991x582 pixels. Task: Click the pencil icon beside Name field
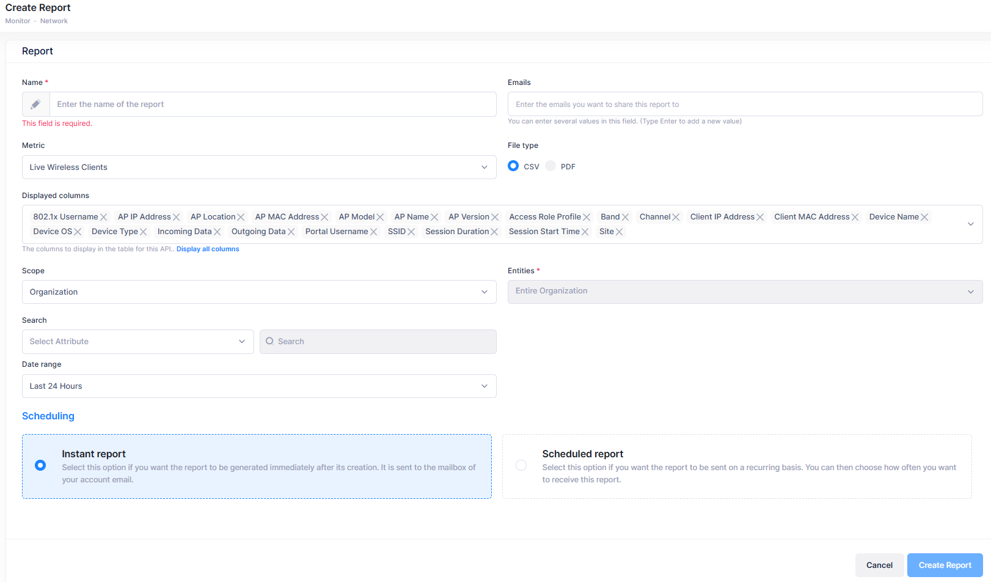[36, 105]
